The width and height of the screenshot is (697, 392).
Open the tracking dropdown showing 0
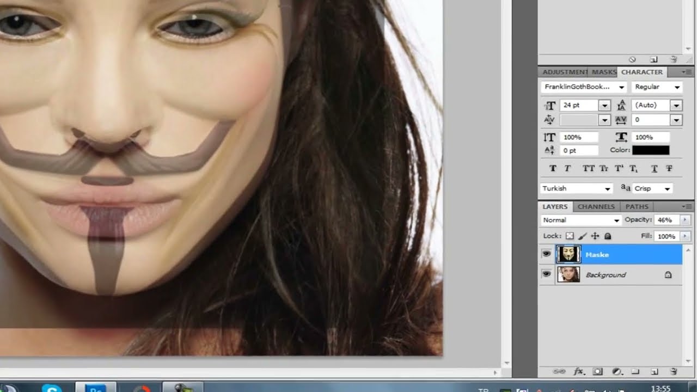pyautogui.click(x=676, y=120)
